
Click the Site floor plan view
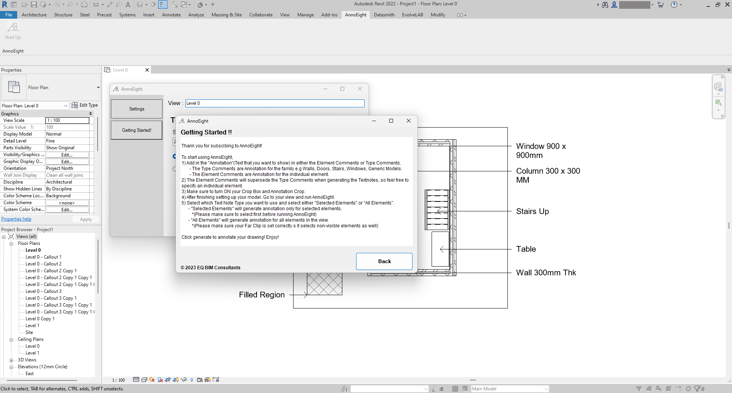[x=29, y=332]
